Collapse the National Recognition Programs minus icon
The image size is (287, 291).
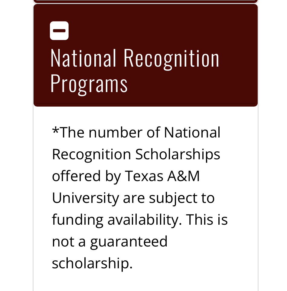[59, 31]
